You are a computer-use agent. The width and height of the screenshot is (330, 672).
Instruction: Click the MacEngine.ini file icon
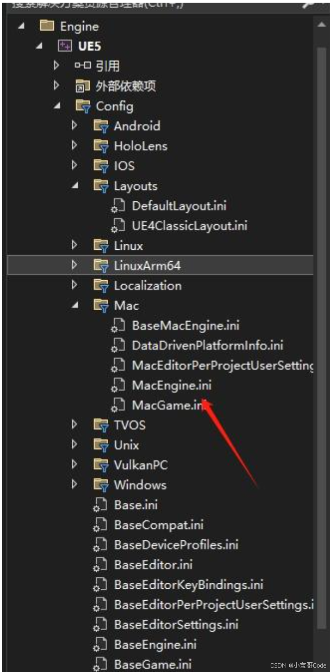coord(117,385)
